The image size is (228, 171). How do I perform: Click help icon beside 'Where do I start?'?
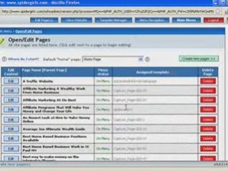[x=4, y=59]
